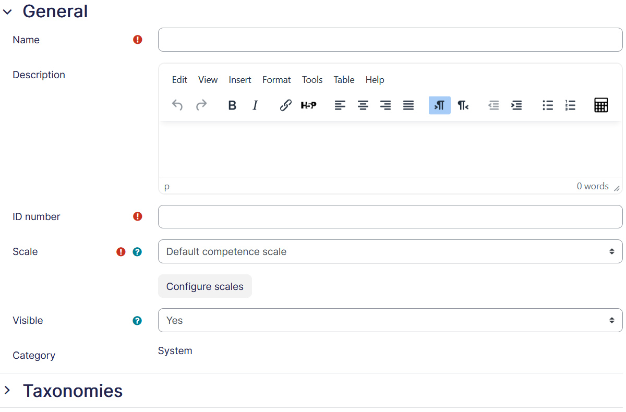Open the Visible dropdown

coord(390,320)
